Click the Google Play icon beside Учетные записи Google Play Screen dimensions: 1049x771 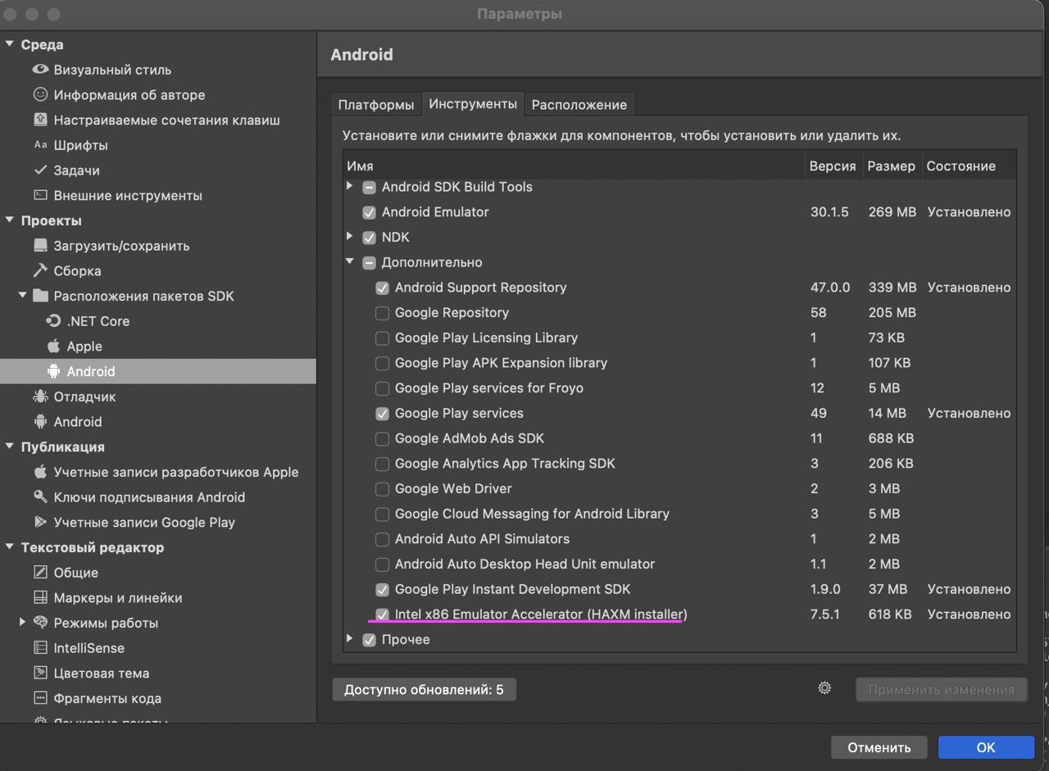click(40, 522)
